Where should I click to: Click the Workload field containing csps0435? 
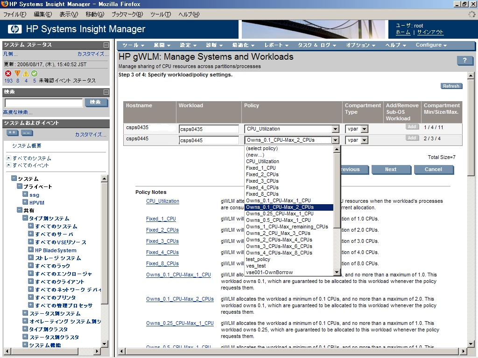209,129
